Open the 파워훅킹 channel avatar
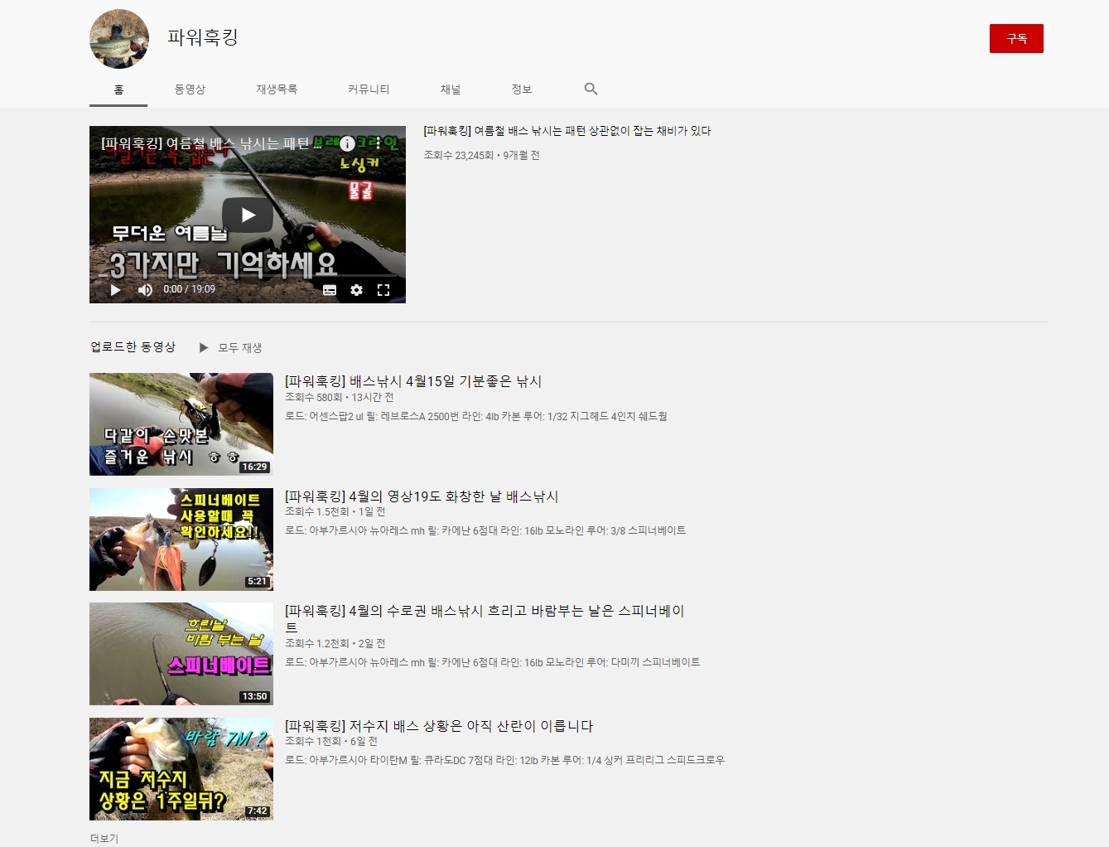This screenshot has height=847, width=1109. 119,39
